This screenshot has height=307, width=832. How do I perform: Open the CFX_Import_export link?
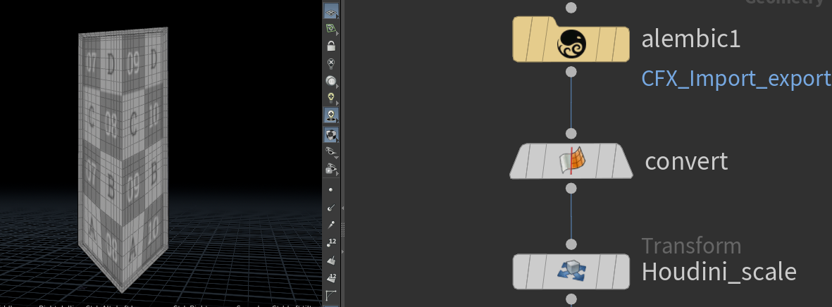click(735, 78)
